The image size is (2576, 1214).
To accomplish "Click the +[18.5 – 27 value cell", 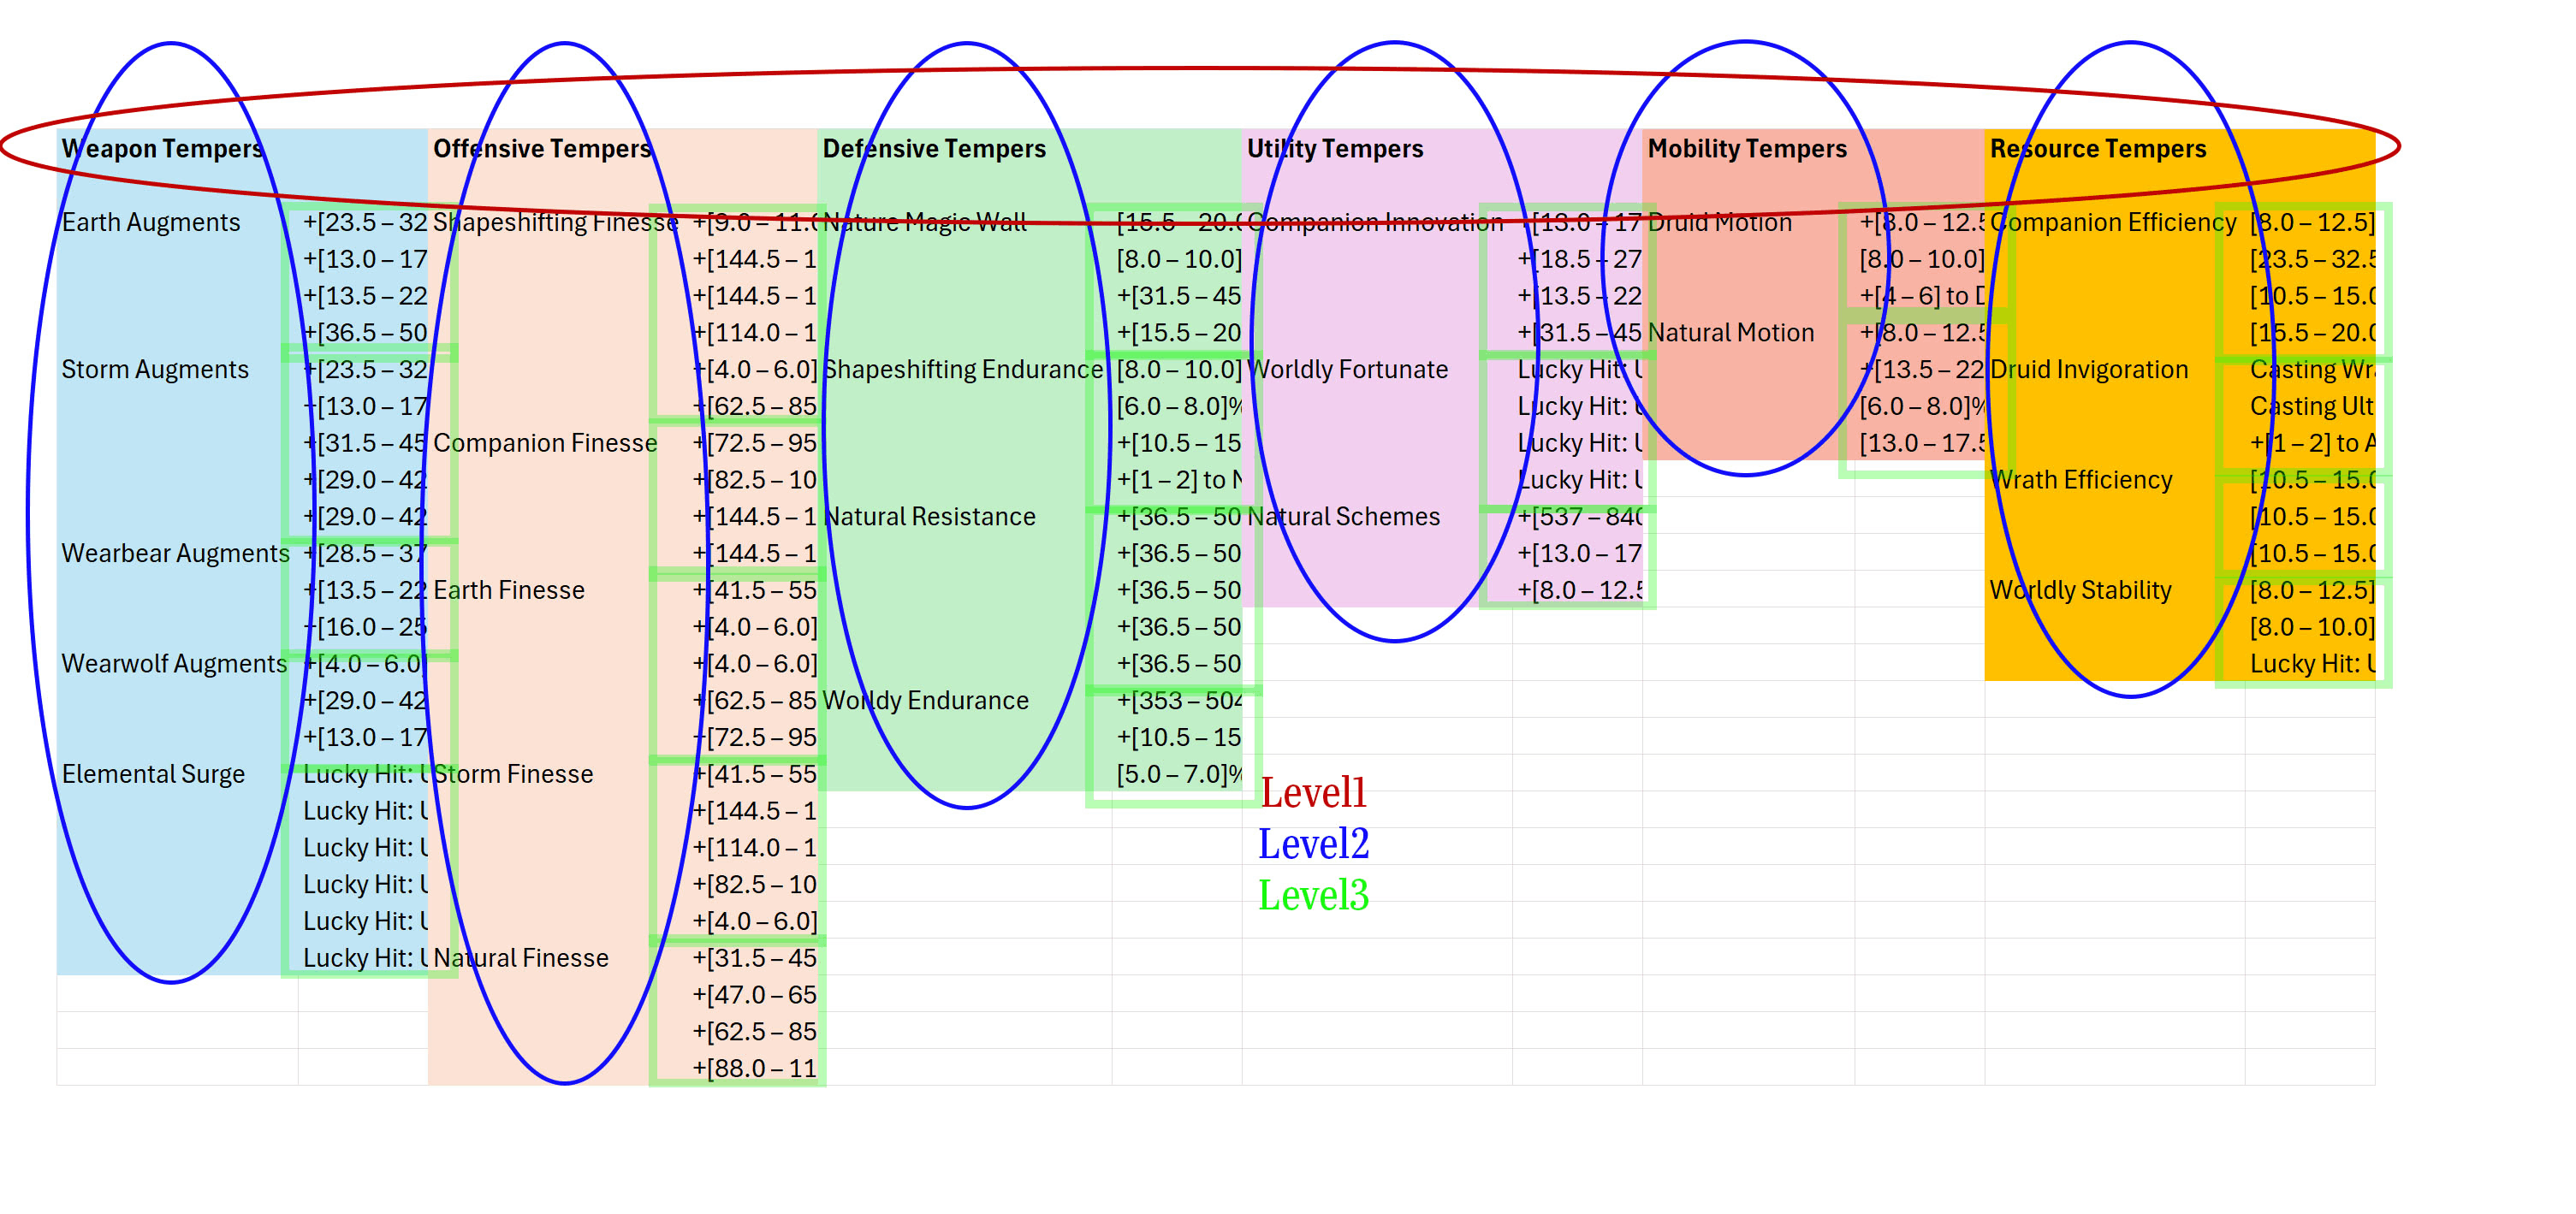I will point(1577,259).
